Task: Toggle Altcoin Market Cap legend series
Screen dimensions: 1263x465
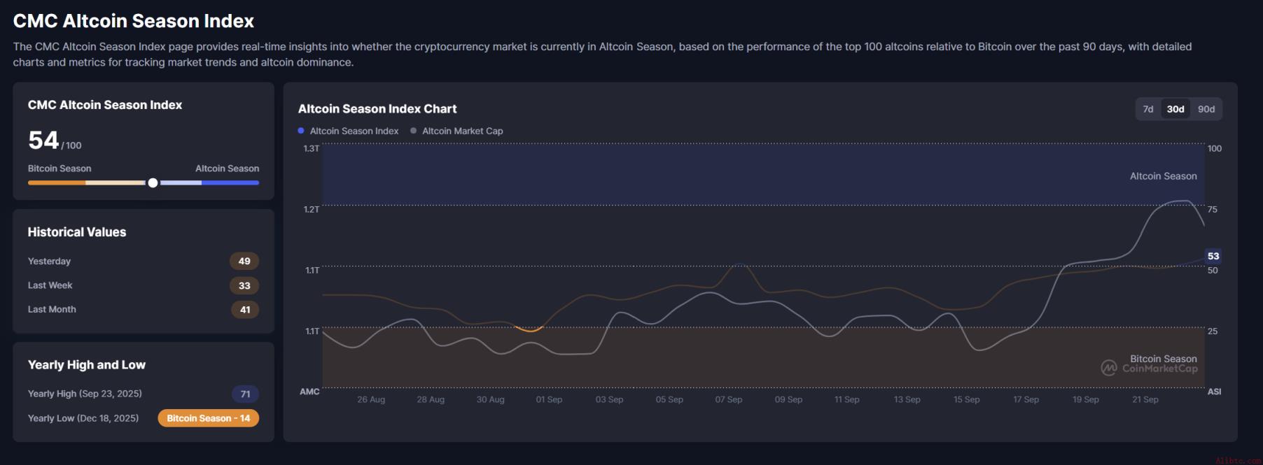Action: point(456,131)
